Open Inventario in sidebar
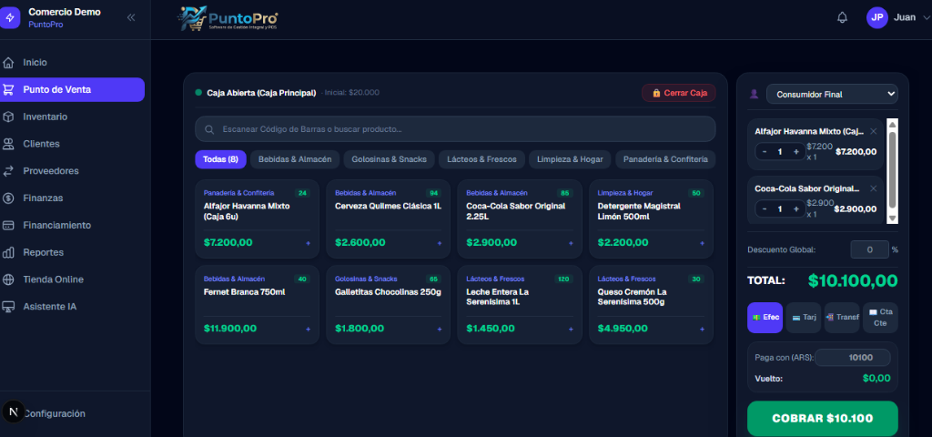This screenshot has height=437, width=932. point(46,117)
